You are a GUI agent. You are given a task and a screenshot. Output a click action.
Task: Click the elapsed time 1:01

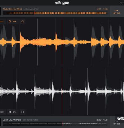[x=99, y=9]
